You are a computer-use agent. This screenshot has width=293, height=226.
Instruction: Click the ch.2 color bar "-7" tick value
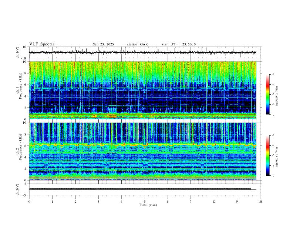tap(273, 176)
